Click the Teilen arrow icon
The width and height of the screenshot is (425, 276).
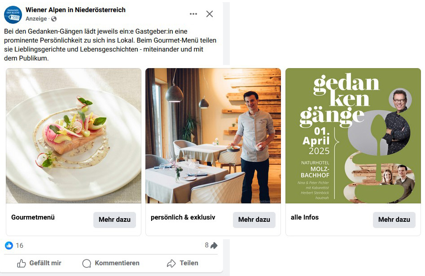(171, 263)
